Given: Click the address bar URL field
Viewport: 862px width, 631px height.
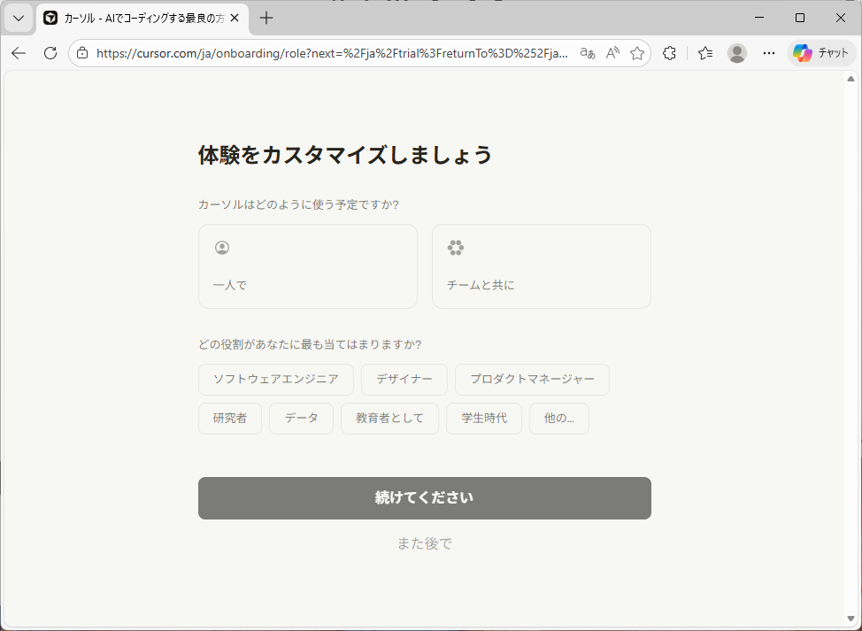Looking at the screenshot, I should coord(332,53).
